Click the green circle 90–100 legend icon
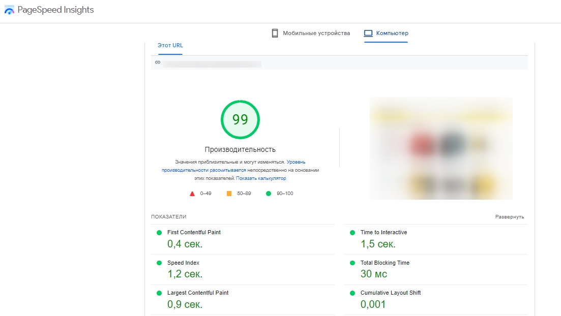The image size is (561, 316). [x=268, y=194]
